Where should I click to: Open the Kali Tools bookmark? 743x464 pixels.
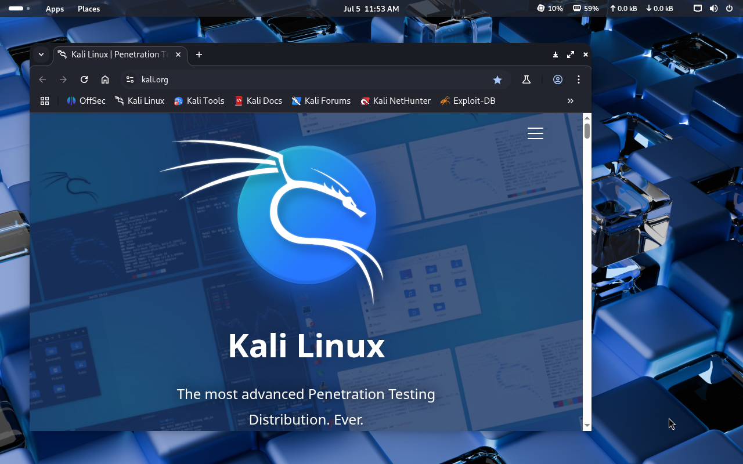point(199,101)
